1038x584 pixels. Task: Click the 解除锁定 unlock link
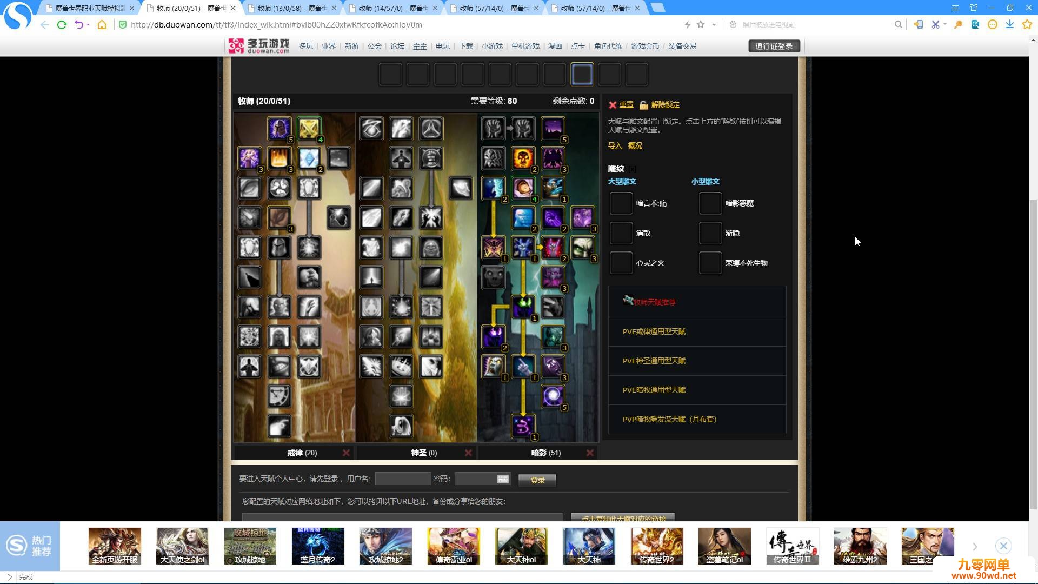[x=665, y=105]
